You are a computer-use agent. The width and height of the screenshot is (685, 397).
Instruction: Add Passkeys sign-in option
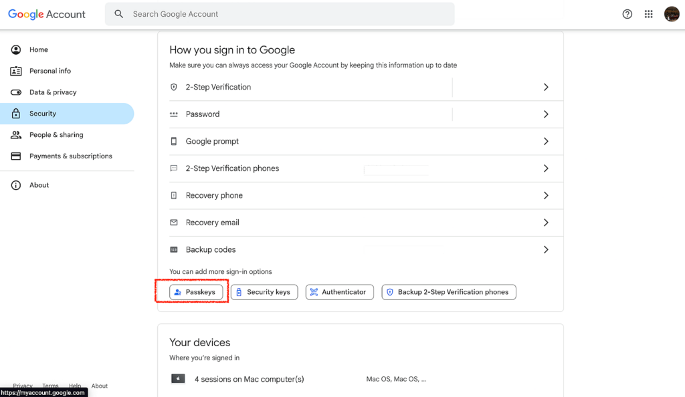coord(196,292)
